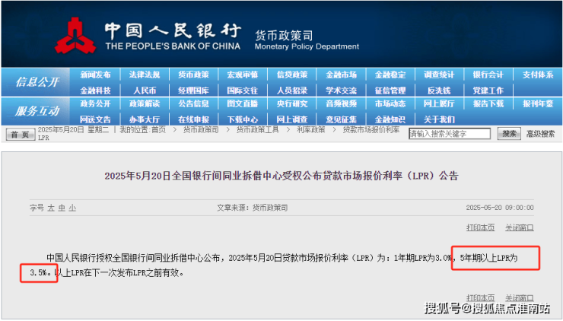Select the 报刊年鉴 menu item
Image resolution: width=563 pixels, height=321 pixels.
pyautogui.click(x=538, y=103)
